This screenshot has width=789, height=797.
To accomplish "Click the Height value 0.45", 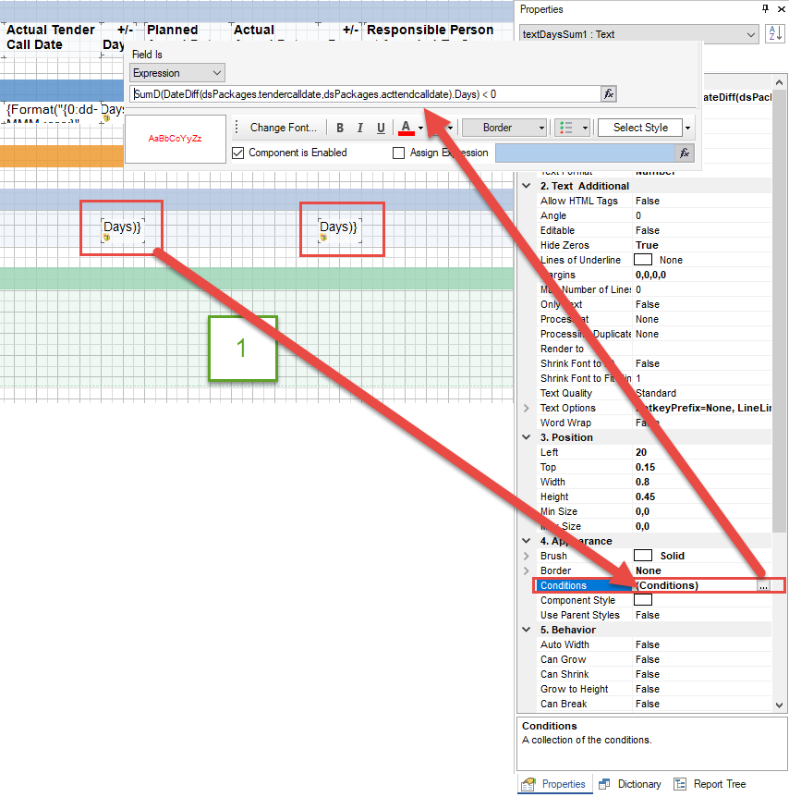I will click(x=645, y=497).
